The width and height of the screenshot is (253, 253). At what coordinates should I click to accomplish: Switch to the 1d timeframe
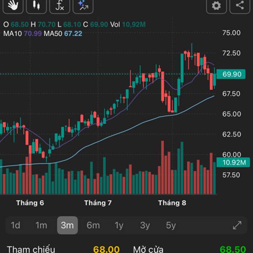[16, 225]
